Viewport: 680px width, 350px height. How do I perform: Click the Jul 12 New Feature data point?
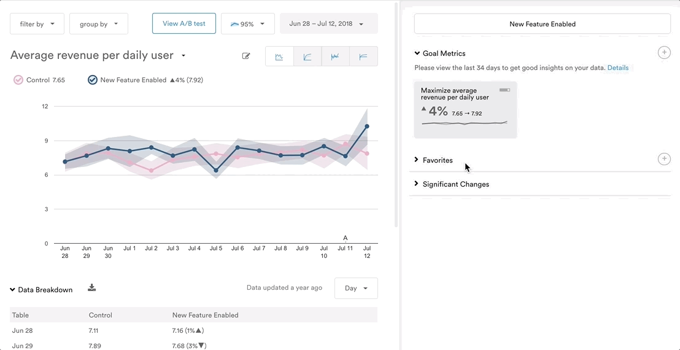coord(367,126)
